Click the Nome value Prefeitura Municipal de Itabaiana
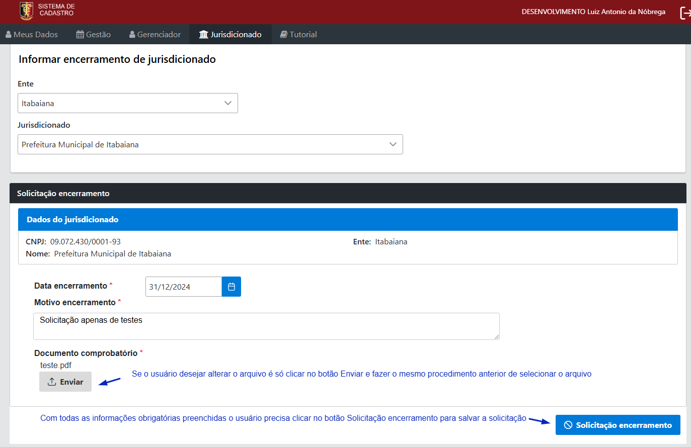Viewport: 691px width, 447px height. pos(113,254)
